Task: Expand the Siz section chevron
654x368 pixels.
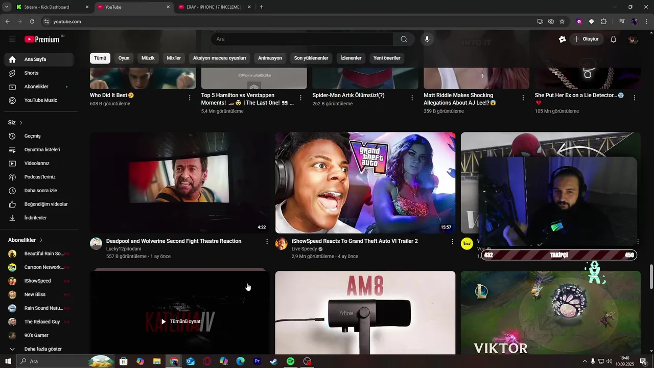Action: pyautogui.click(x=21, y=123)
